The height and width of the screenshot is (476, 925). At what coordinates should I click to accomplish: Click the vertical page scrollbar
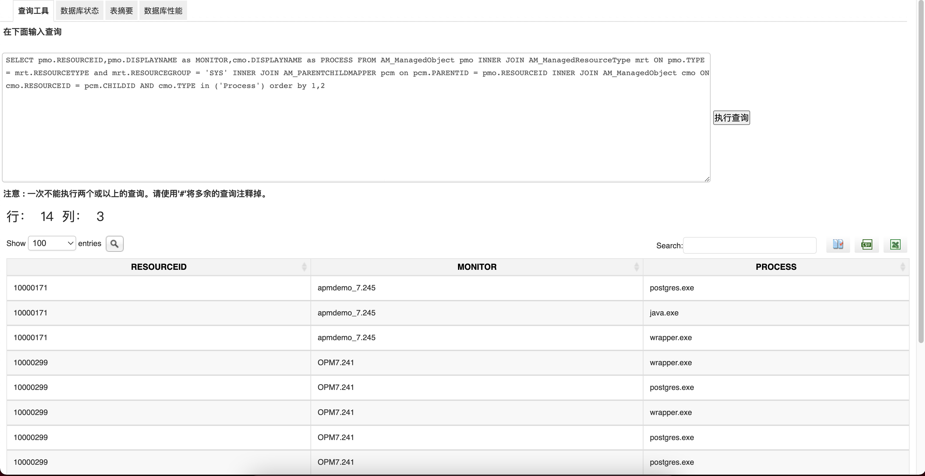point(921,172)
